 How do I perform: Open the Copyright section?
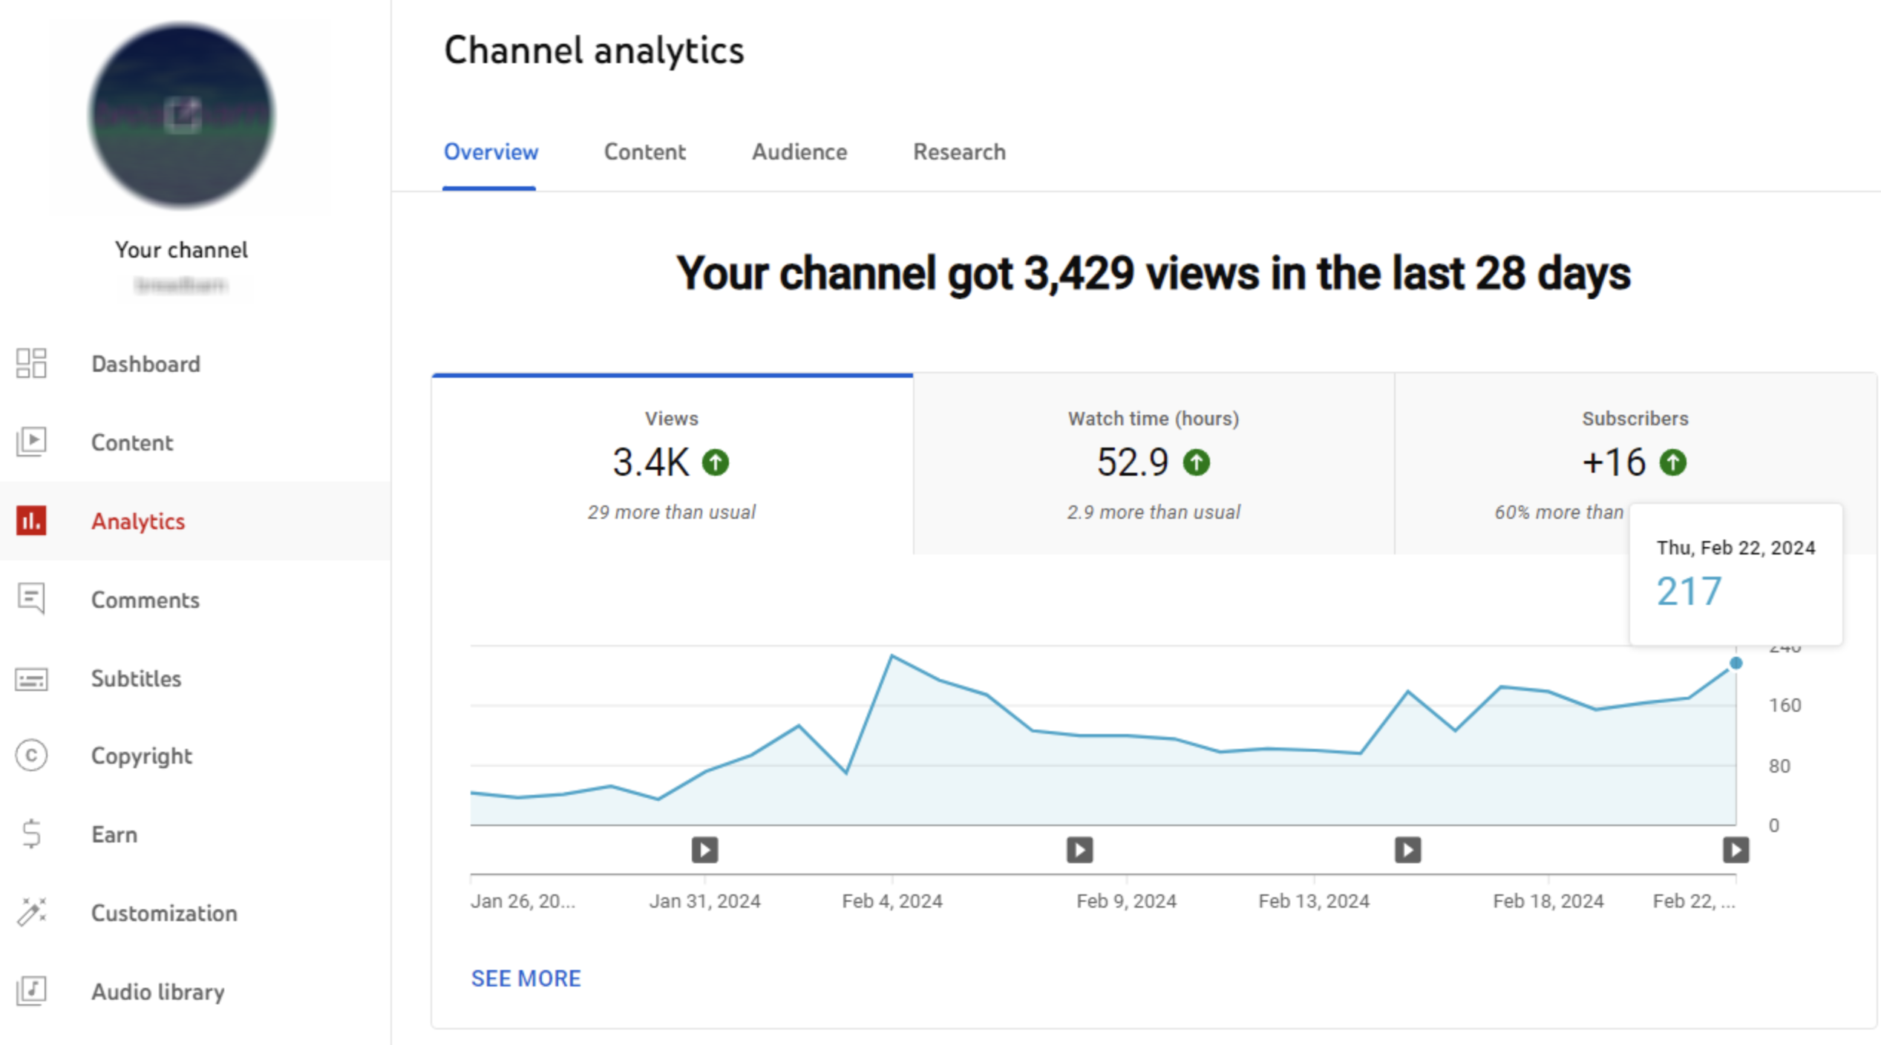tap(141, 756)
